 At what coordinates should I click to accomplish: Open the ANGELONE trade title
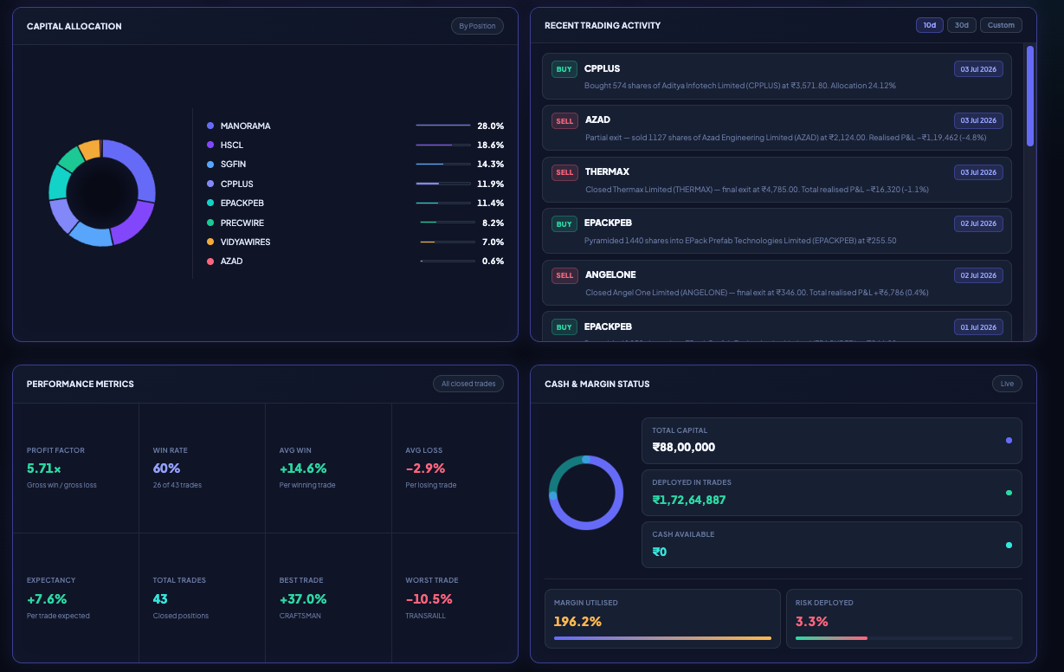pos(610,275)
